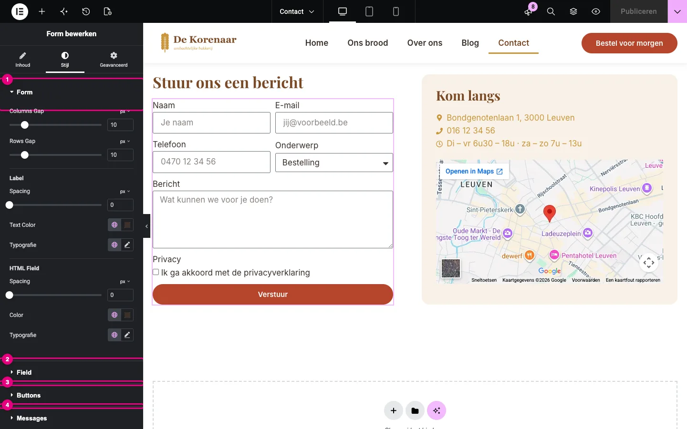The height and width of the screenshot is (429, 687).
Task: Open the finder search icon
Action: coord(551,11)
